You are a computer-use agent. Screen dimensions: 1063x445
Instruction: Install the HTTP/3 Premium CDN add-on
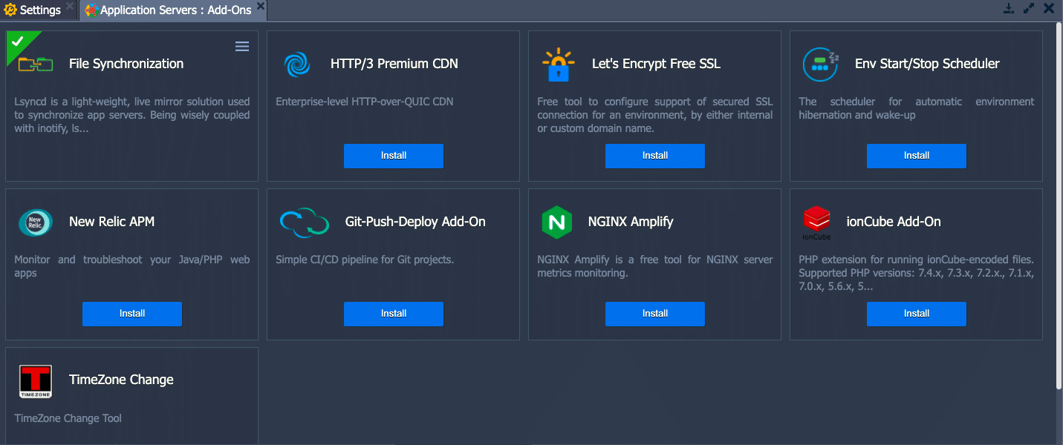click(394, 156)
